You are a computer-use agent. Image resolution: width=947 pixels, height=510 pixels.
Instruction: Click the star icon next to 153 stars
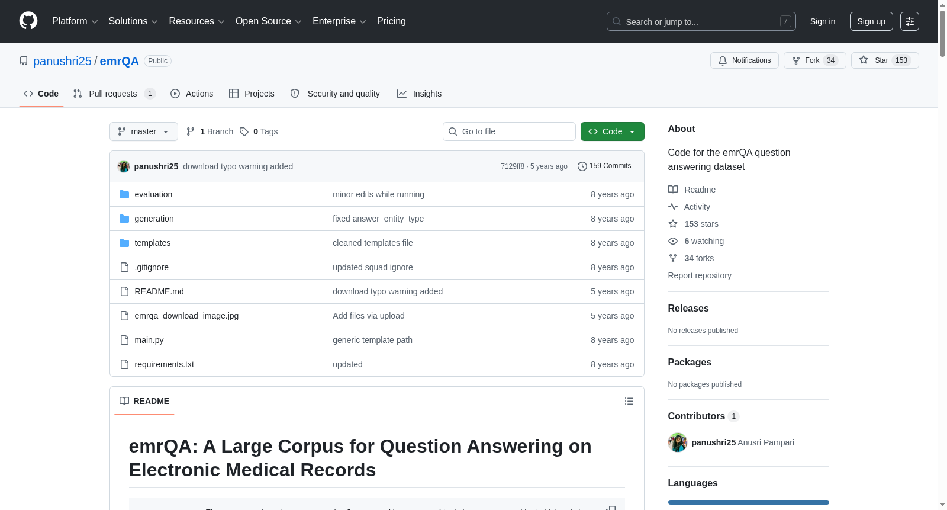point(673,224)
